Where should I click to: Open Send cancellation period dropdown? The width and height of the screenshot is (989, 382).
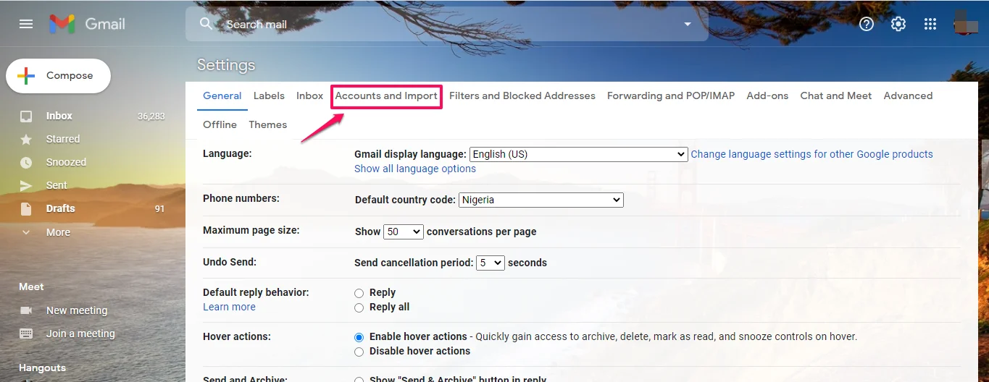click(491, 263)
